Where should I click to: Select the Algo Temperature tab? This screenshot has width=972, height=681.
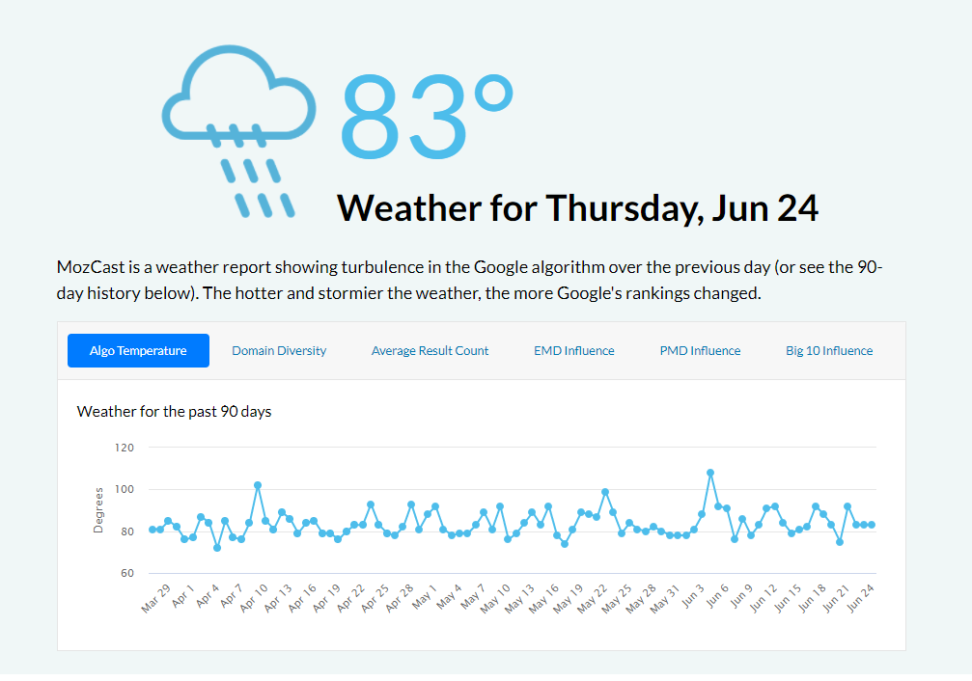tap(138, 351)
